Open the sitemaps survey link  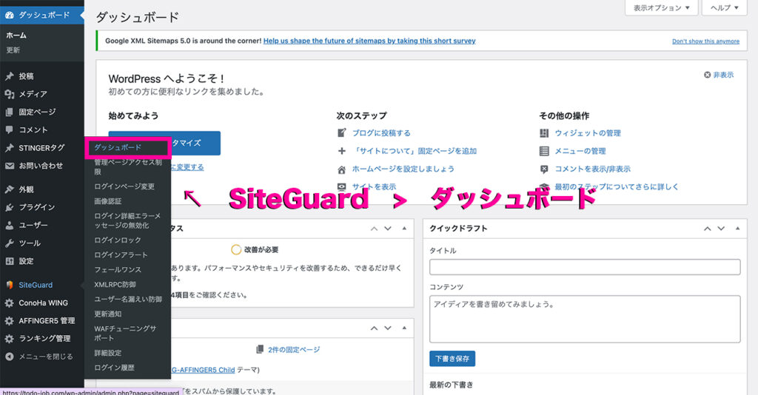click(x=369, y=41)
